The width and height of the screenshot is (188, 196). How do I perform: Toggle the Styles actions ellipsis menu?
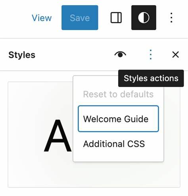tap(151, 54)
